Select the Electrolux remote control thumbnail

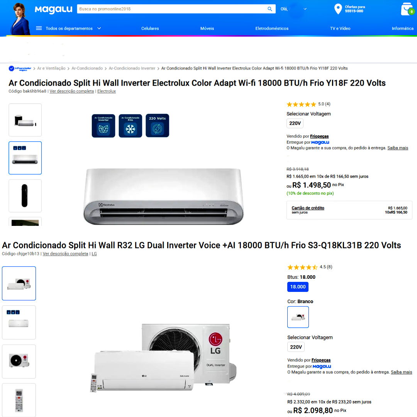25,196
